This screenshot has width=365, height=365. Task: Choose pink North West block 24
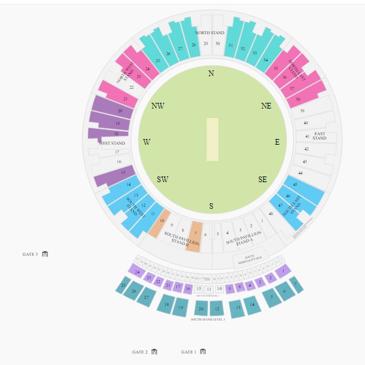[142, 62]
